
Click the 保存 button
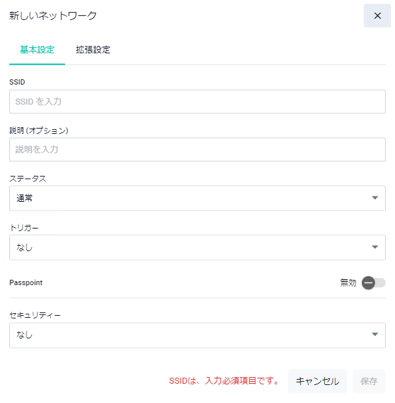coord(369,381)
